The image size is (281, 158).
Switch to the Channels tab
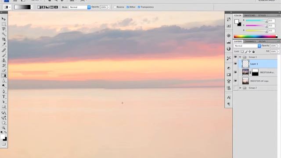(250, 41)
